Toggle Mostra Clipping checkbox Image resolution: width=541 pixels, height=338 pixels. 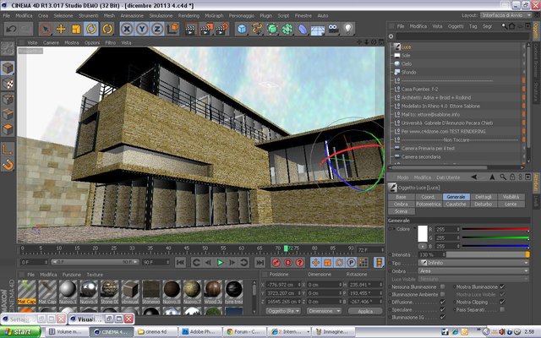[502, 303]
